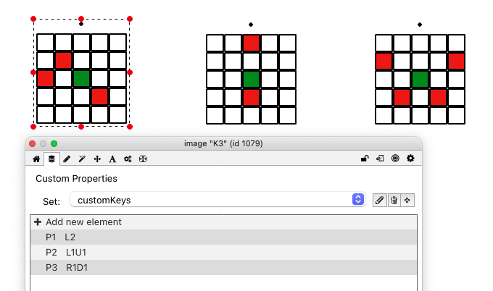The height and width of the screenshot is (291, 493).
Task: Click the settings gear icon at toolbar right
Action: 410,158
